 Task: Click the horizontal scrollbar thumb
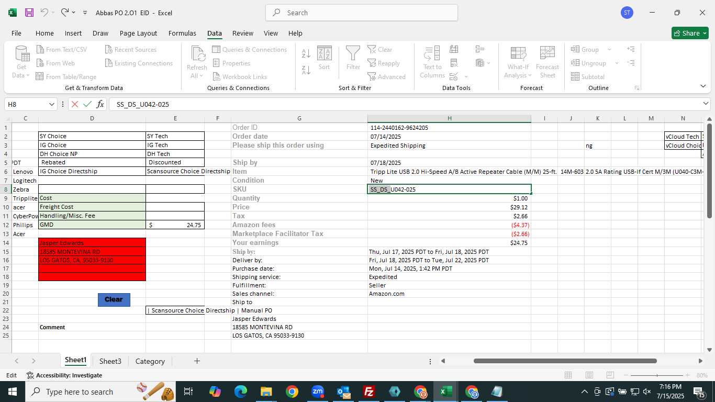[x=565, y=361]
